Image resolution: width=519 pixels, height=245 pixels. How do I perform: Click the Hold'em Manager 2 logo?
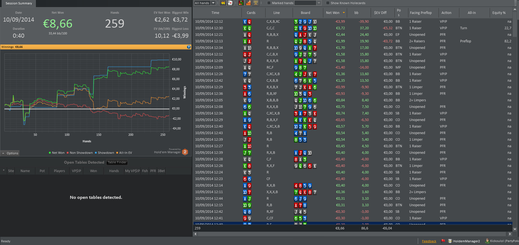185,152
